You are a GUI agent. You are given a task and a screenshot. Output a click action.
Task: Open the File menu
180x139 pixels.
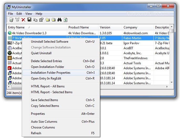pos(10,14)
